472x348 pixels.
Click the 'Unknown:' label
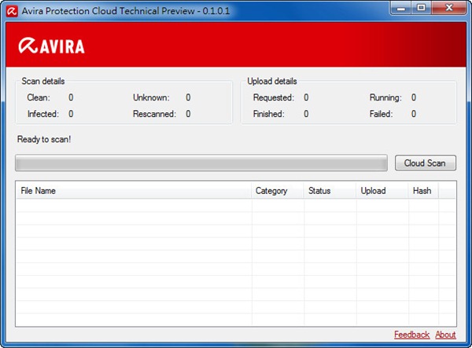tap(151, 97)
